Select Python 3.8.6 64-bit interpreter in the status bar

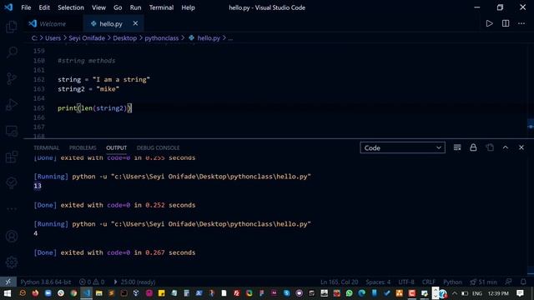click(x=46, y=282)
